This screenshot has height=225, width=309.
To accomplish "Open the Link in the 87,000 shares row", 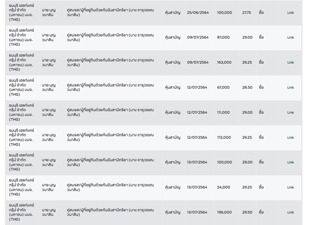I will pos(290,38).
